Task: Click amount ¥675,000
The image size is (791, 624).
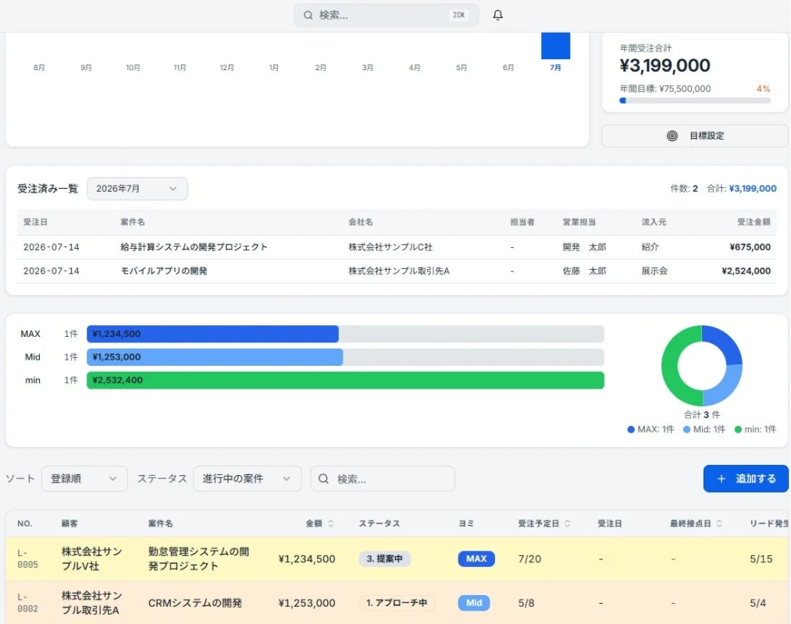Action: (x=750, y=247)
